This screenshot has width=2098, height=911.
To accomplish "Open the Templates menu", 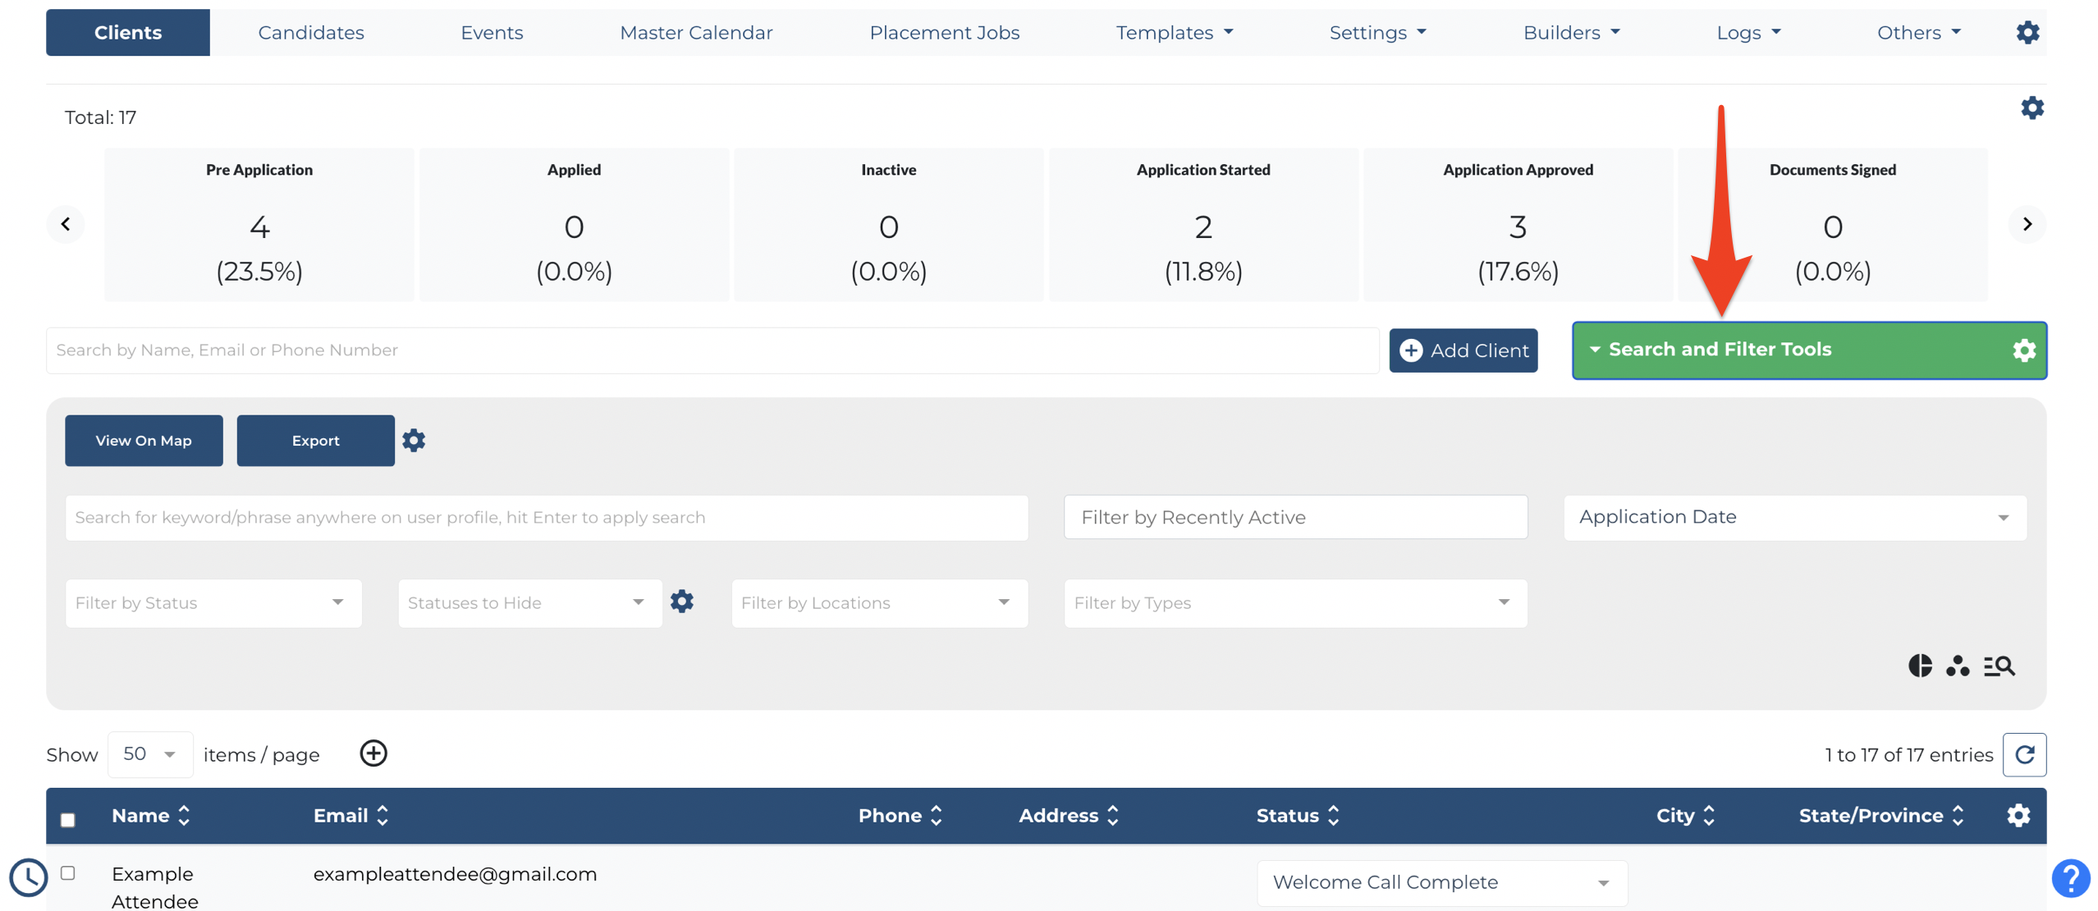I will pos(1174,33).
